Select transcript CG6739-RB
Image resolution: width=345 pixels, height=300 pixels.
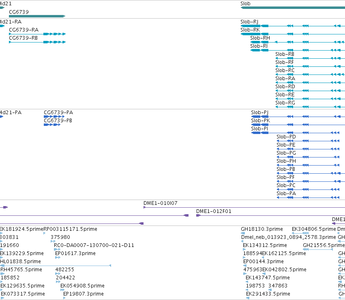pyautogui.click(x=24, y=38)
